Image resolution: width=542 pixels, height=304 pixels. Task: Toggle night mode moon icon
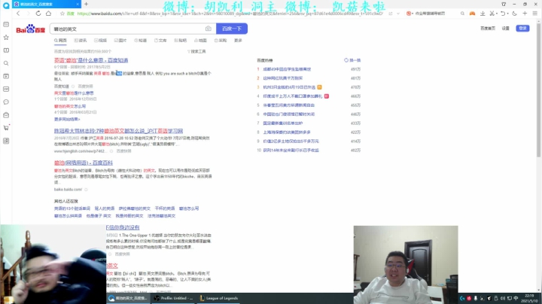[x=515, y=14]
